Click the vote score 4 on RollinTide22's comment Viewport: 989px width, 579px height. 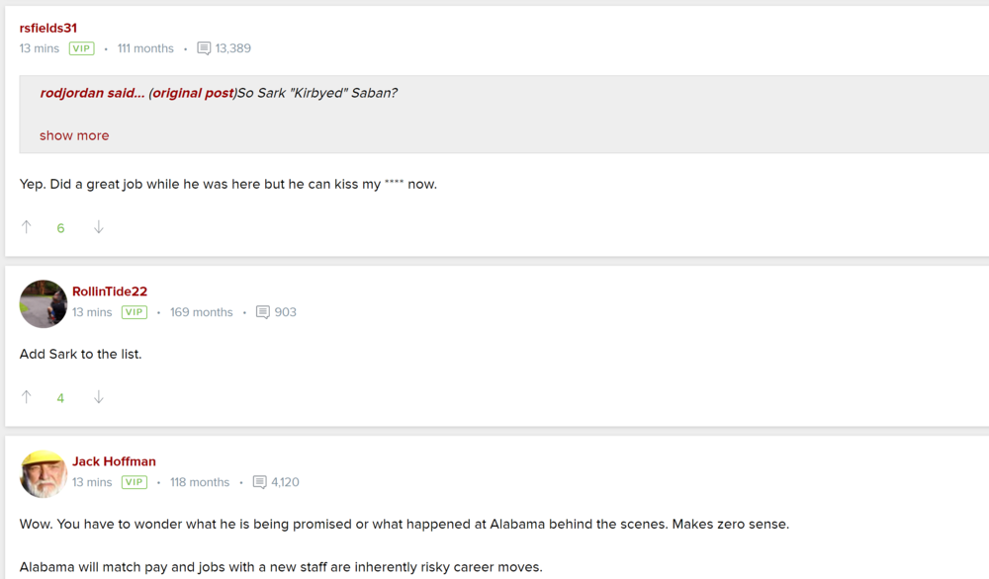click(60, 398)
